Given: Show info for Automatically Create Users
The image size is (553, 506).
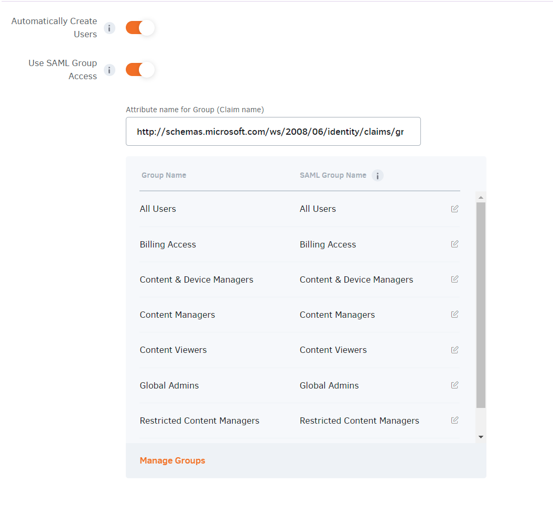Looking at the screenshot, I should pos(109,28).
